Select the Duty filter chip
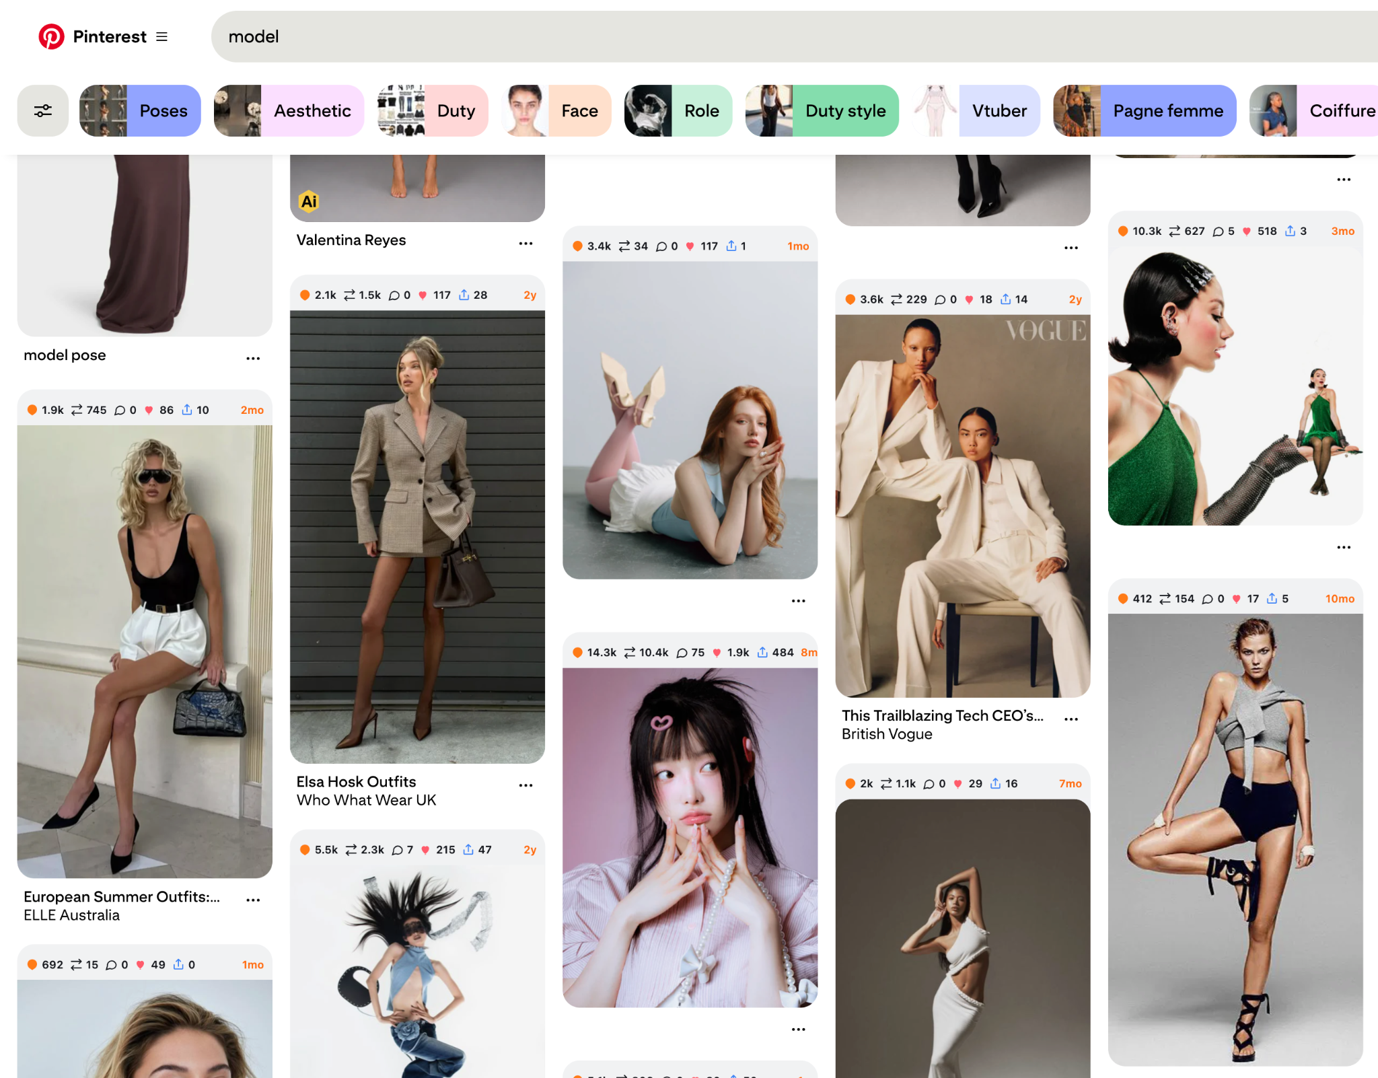This screenshot has height=1078, width=1378. [x=433, y=111]
